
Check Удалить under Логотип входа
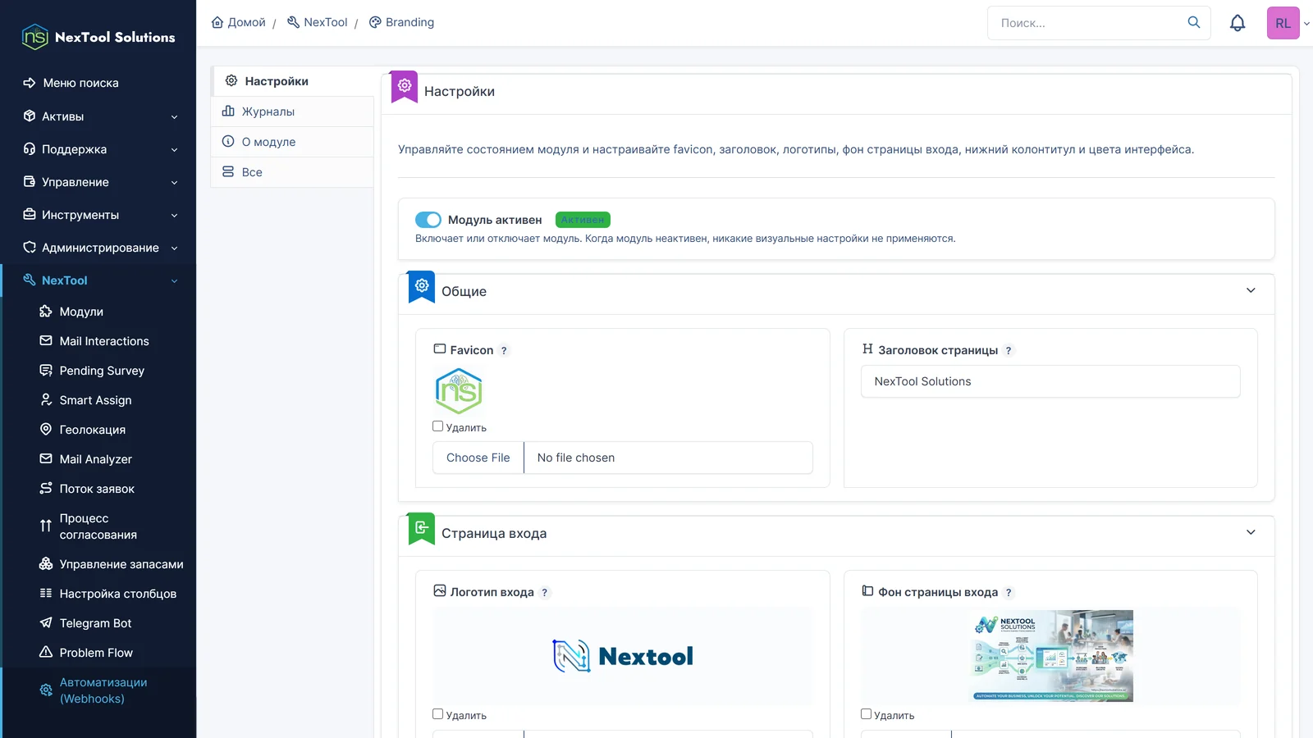pos(438,714)
